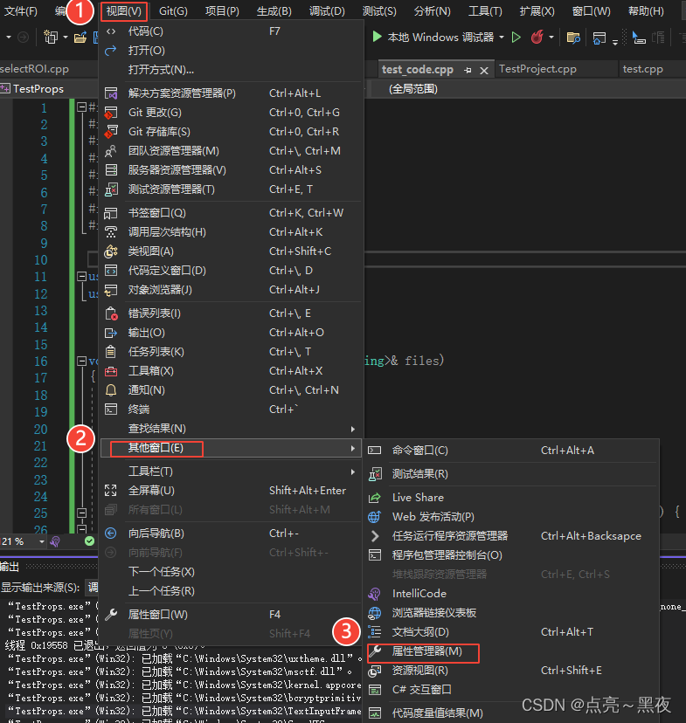Click the 代码定义窗口 icon
Image resolution: width=686 pixels, height=723 pixels.
click(111, 271)
